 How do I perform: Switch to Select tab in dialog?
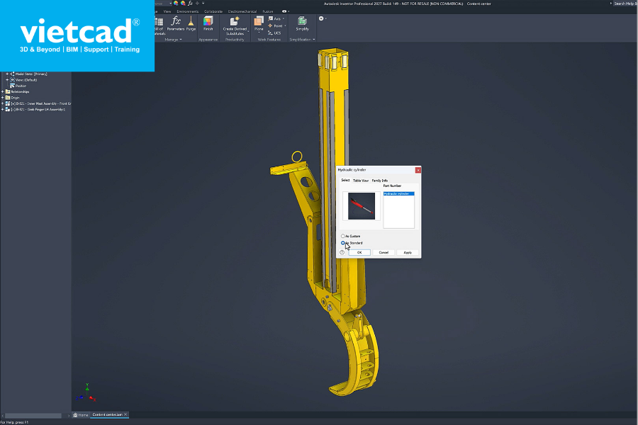point(345,180)
